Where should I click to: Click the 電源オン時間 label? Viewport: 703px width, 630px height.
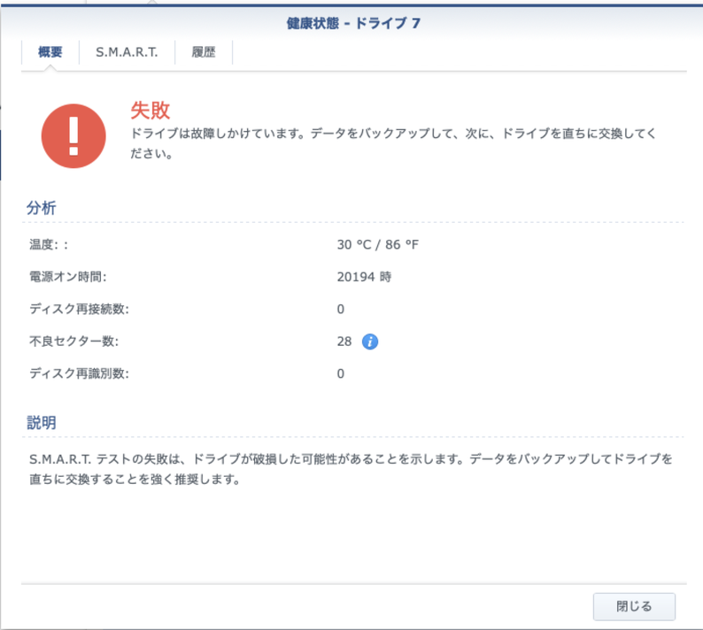point(67,277)
